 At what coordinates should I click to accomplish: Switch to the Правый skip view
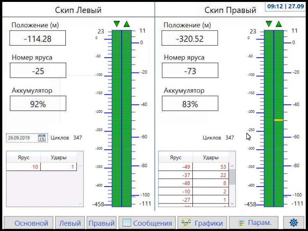pyautogui.click(x=101, y=223)
